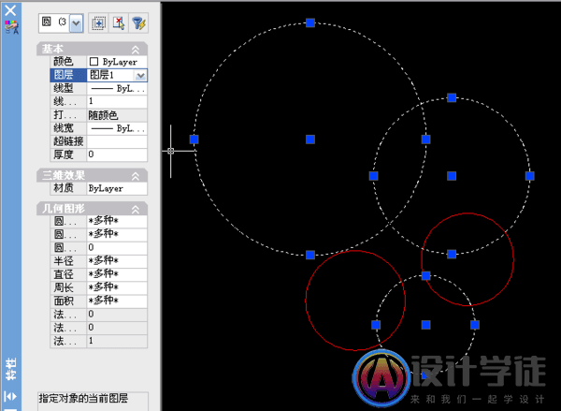Click the smallest dashed circle's center grip

click(x=425, y=325)
